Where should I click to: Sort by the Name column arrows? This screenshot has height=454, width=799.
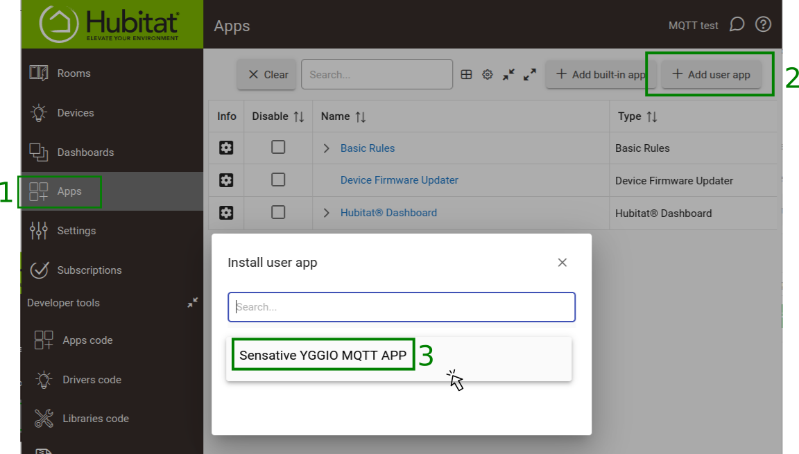pyautogui.click(x=361, y=117)
